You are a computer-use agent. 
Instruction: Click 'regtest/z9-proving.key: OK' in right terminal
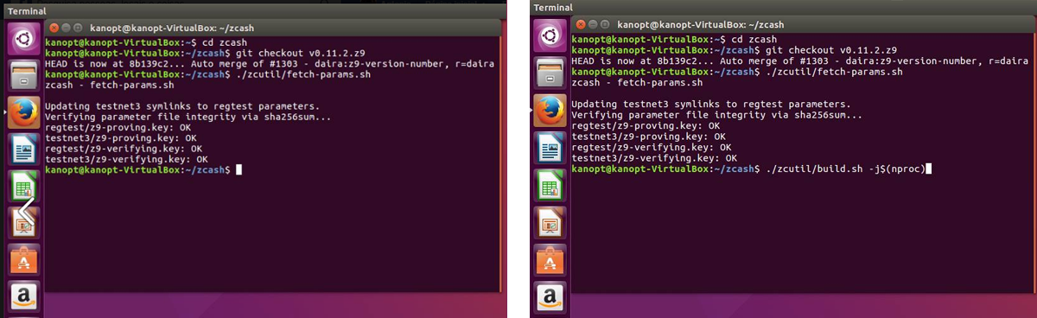coord(645,126)
